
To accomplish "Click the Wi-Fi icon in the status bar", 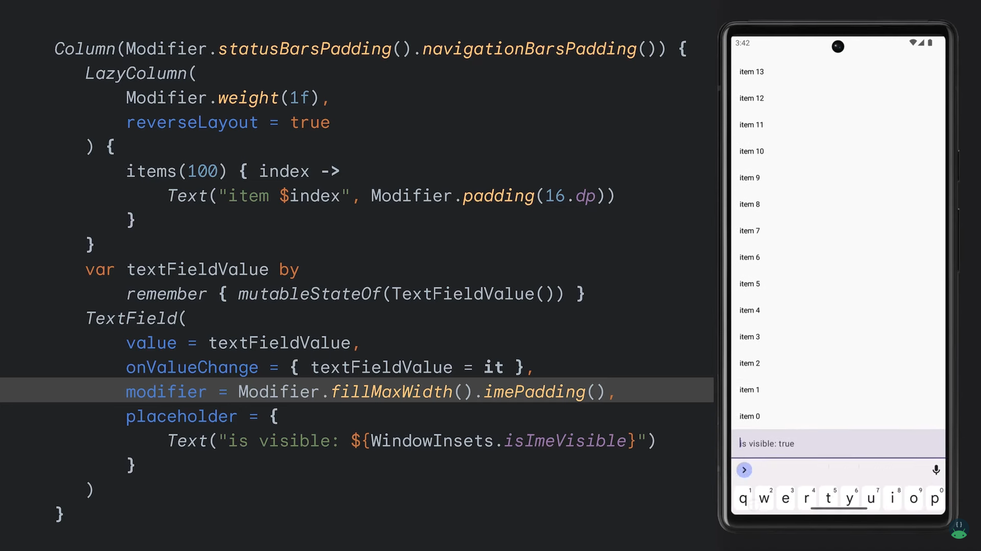I will pyautogui.click(x=914, y=43).
